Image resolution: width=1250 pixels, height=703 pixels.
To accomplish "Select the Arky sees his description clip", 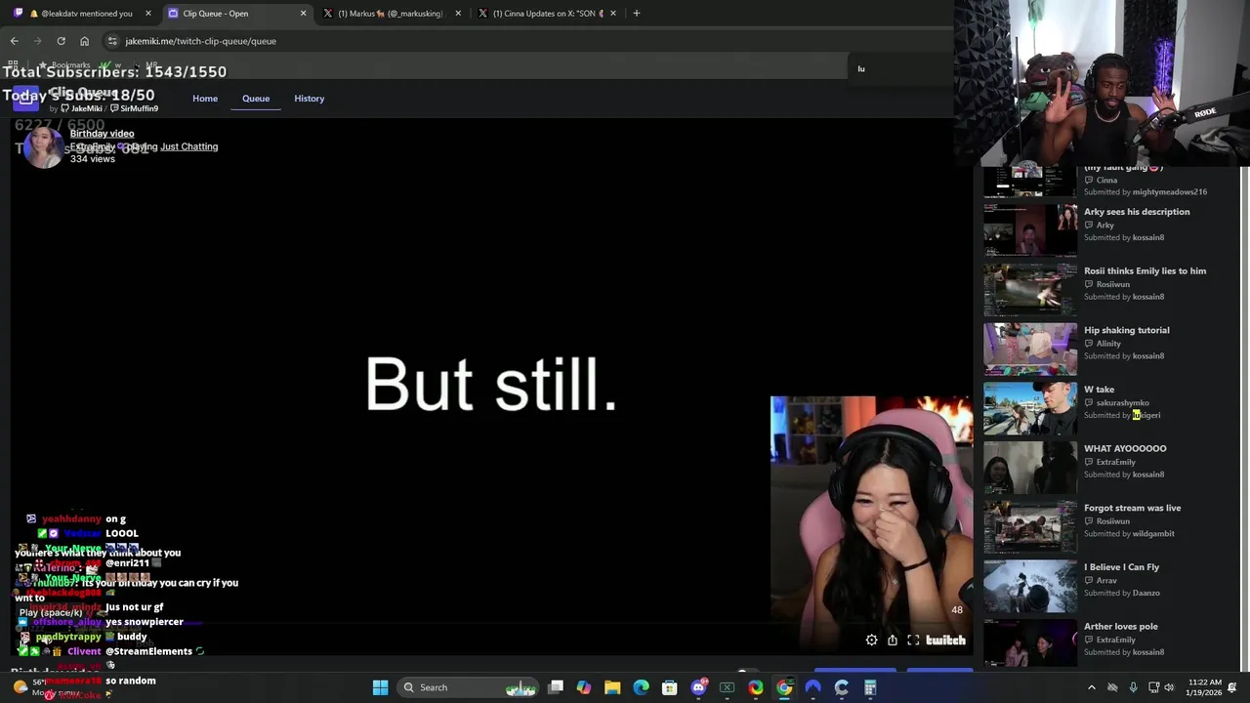I will [1137, 212].
